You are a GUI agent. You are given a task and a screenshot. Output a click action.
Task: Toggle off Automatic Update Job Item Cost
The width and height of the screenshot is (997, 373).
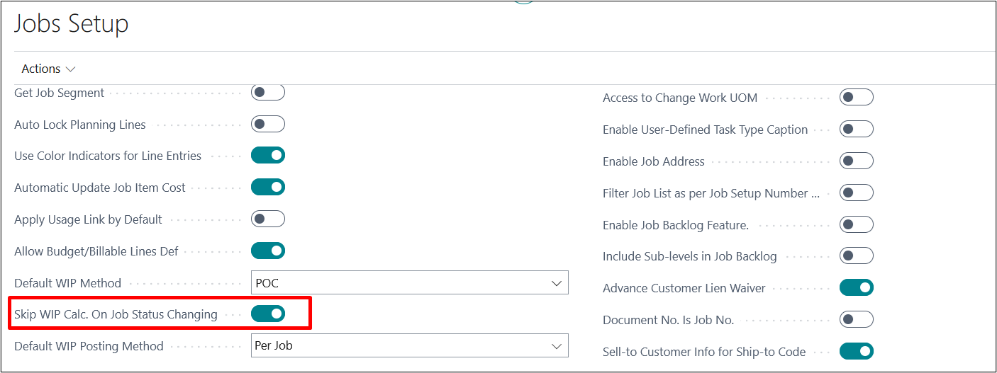click(268, 188)
